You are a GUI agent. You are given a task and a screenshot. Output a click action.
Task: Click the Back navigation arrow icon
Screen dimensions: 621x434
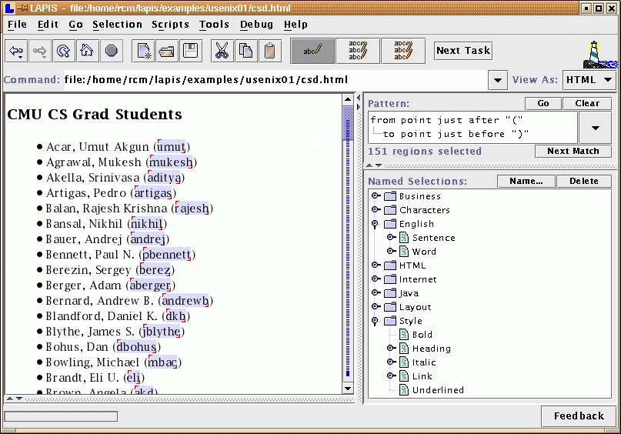pos(16,52)
